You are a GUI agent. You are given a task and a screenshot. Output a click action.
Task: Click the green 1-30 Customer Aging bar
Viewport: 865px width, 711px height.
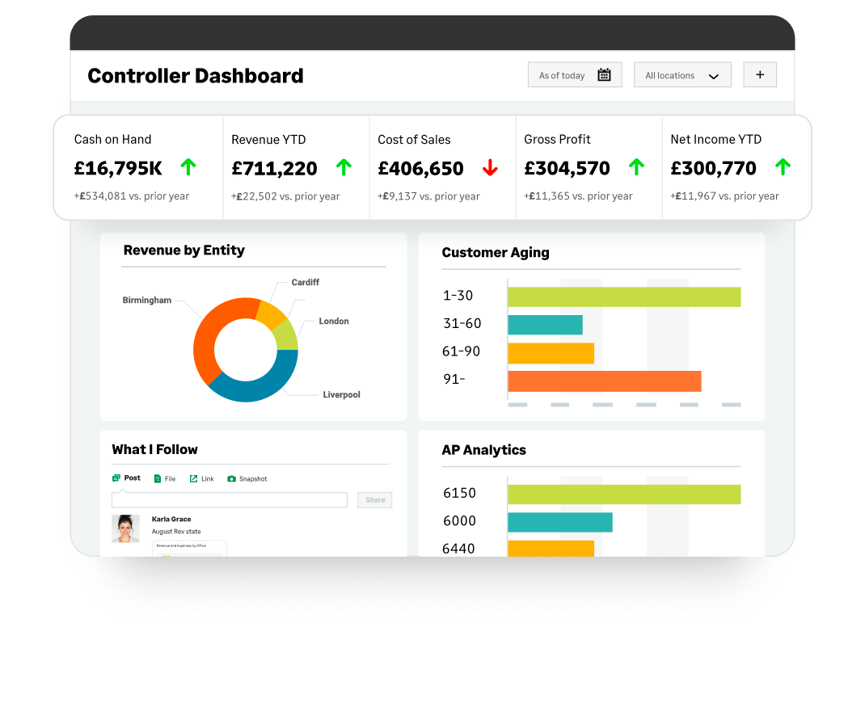624,297
